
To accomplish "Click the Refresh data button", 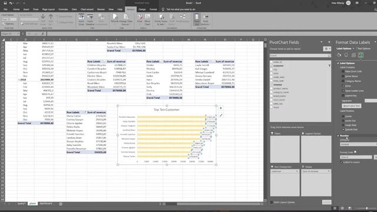I will coord(115,19).
